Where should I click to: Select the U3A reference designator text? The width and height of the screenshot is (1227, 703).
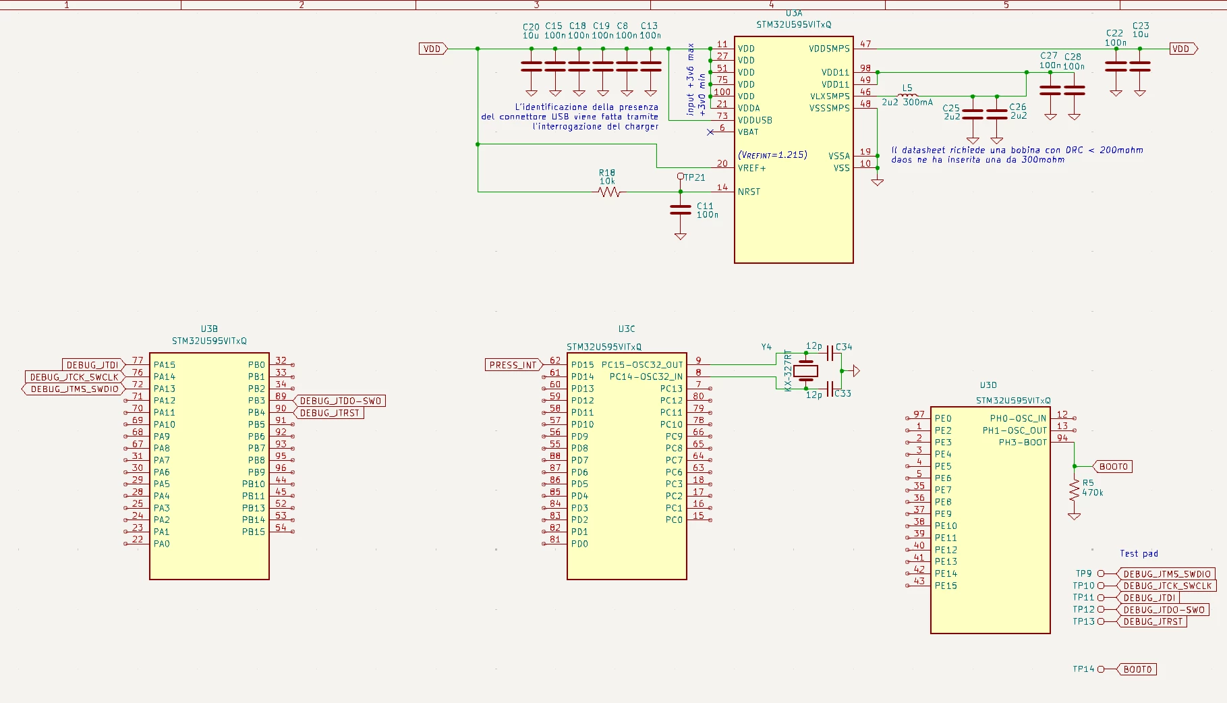(x=794, y=13)
